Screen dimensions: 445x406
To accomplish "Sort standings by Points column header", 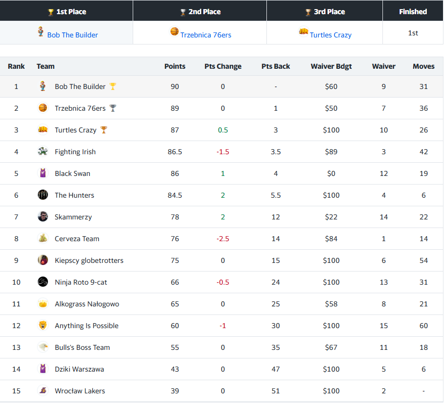I will pos(175,66).
